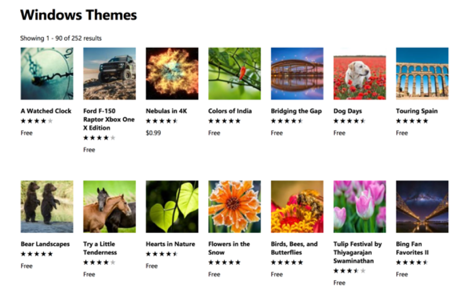Screen dimensions: 470x293
Task: Click the Colors of India title link
Action: pyautogui.click(x=230, y=111)
